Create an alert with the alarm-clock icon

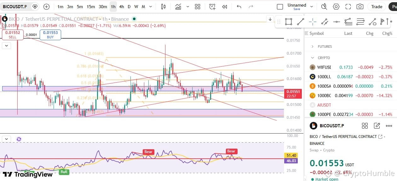tap(212, 7)
